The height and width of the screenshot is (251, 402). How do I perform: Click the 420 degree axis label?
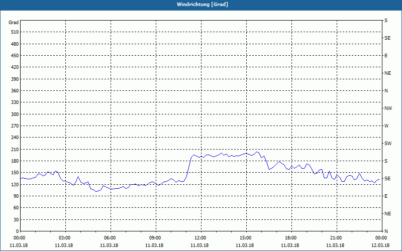tap(15, 67)
